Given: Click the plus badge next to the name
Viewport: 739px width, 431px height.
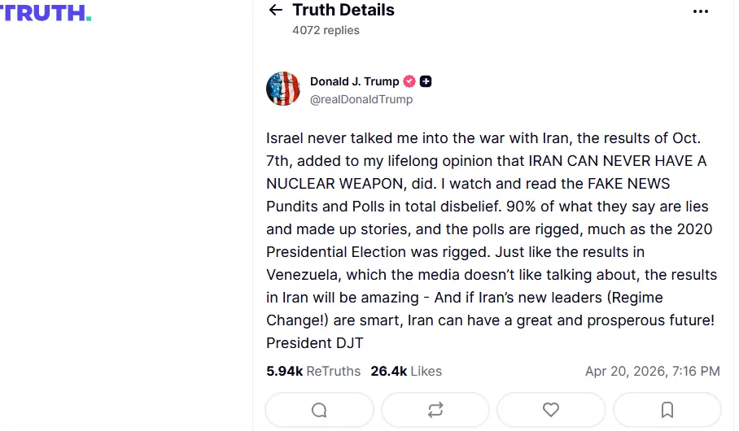Looking at the screenshot, I should pos(426,81).
